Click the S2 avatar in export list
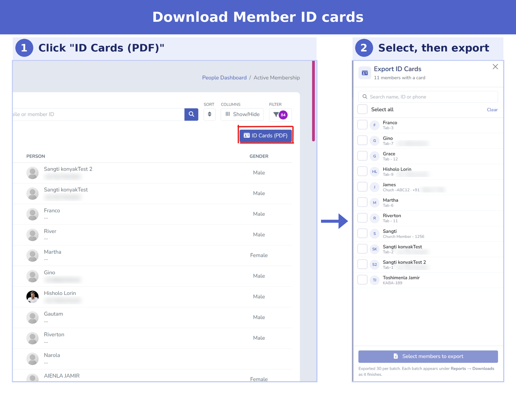This screenshot has height=394, width=516. pyautogui.click(x=374, y=264)
